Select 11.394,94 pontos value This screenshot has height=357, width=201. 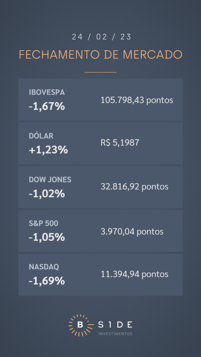[134, 274]
